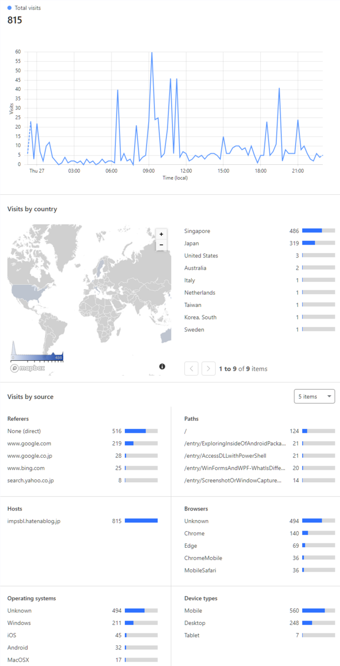Click the iOS operating system row
Viewport: 340px width, 666px height.
83,635
